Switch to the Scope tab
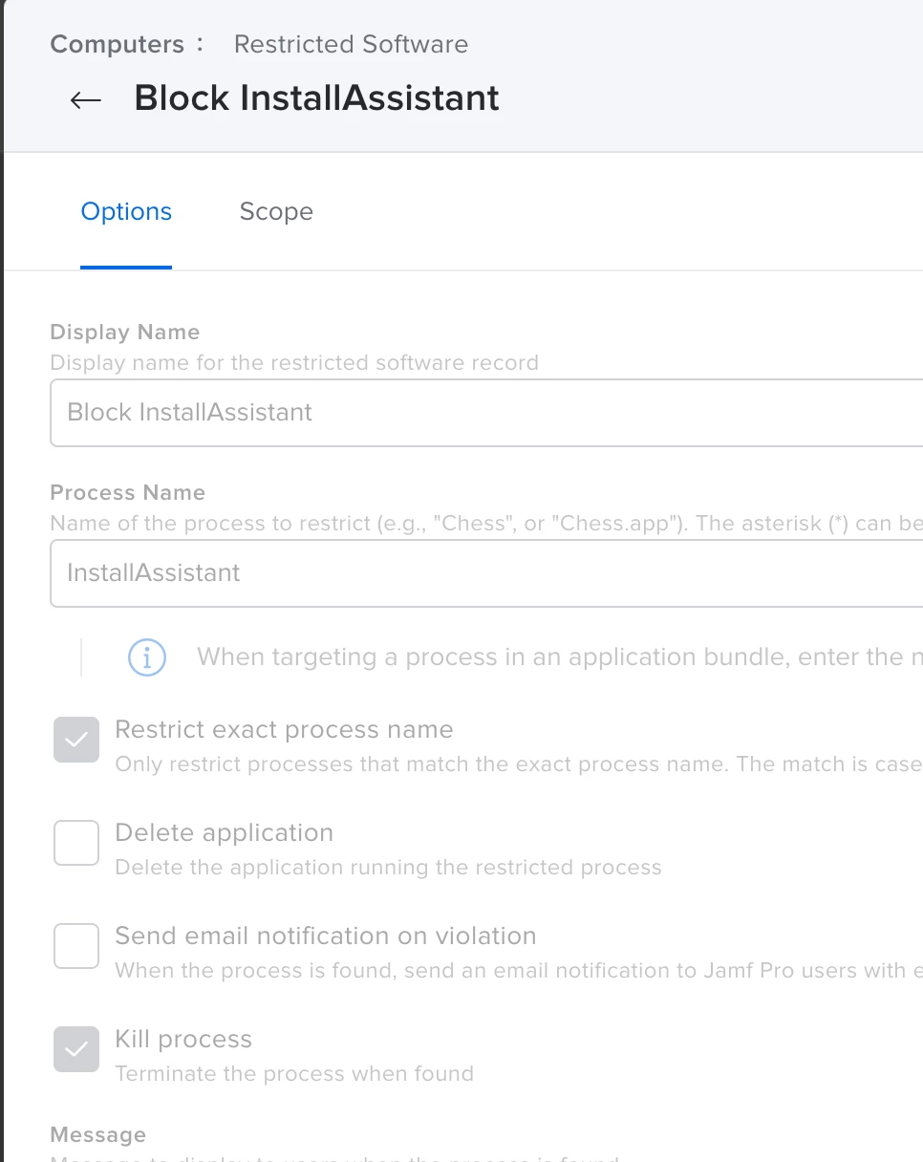 tap(276, 211)
